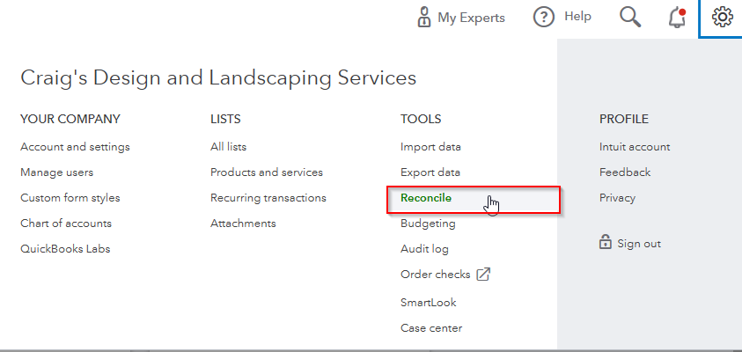742x352 pixels.
Task: Choose Export data under Tools
Action: pyautogui.click(x=430, y=172)
